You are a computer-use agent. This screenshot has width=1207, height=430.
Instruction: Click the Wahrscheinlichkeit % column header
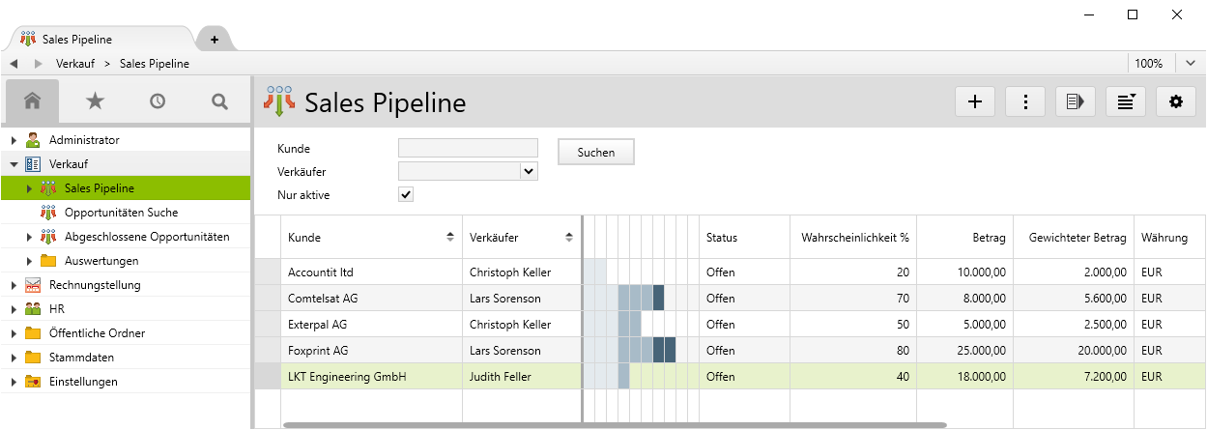(x=853, y=237)
